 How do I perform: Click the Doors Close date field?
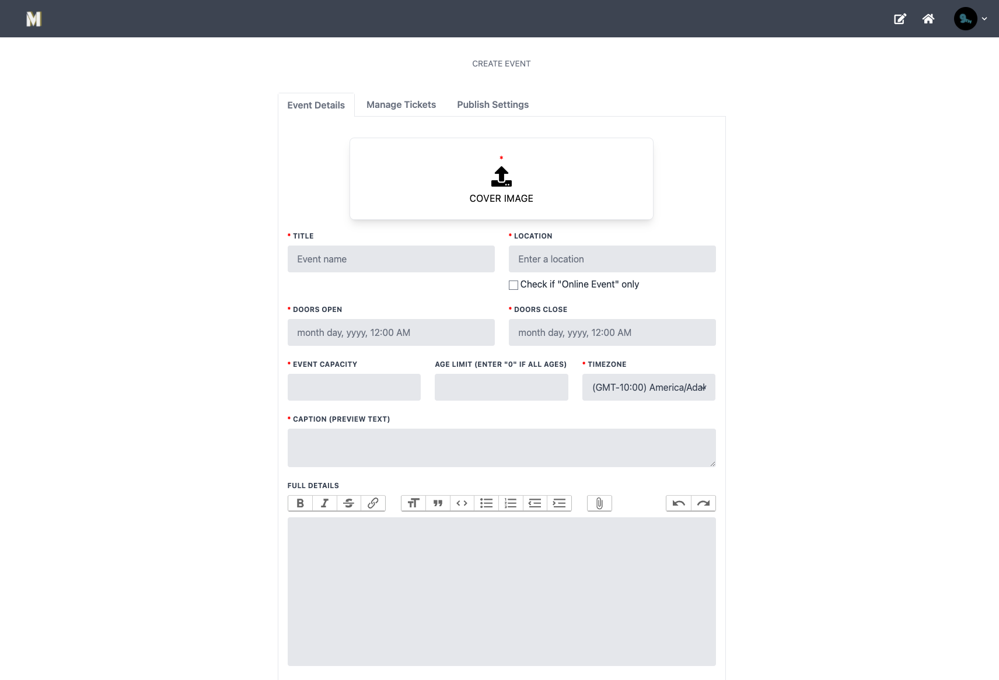coord(612,332)
